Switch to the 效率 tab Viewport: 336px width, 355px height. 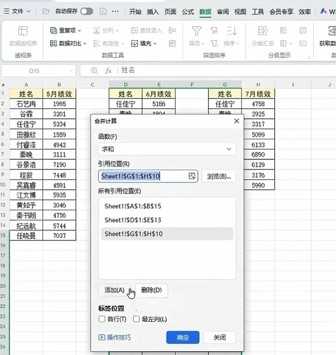[x=305, y=12]
